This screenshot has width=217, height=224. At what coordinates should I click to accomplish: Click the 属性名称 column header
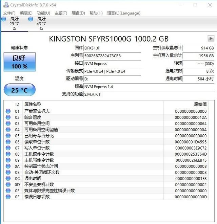click(33, 104)
